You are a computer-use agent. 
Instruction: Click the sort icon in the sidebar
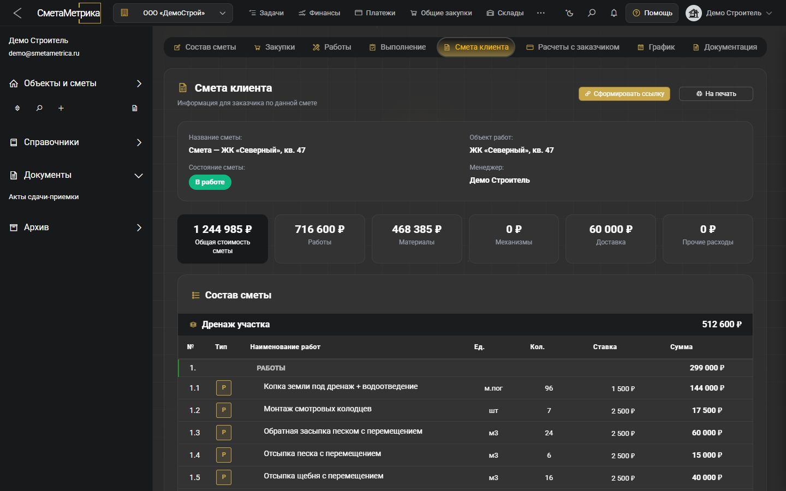coord(17,108)
